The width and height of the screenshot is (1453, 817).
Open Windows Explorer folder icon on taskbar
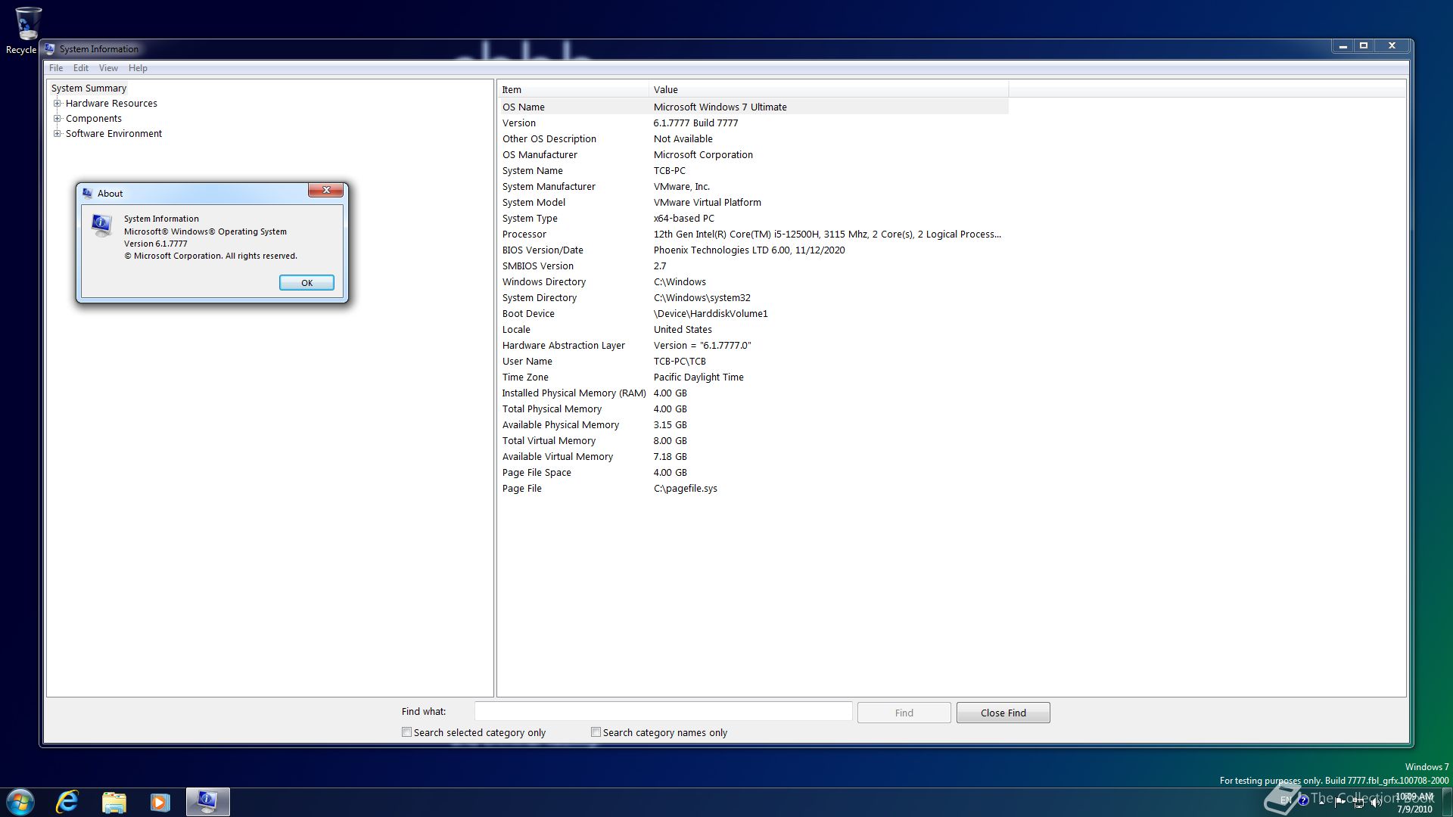(x=114, y=802)
